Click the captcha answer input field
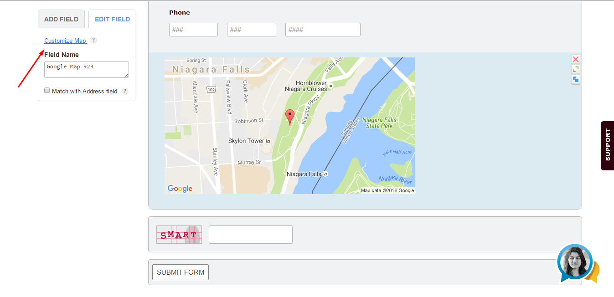 tap(251, 235)
